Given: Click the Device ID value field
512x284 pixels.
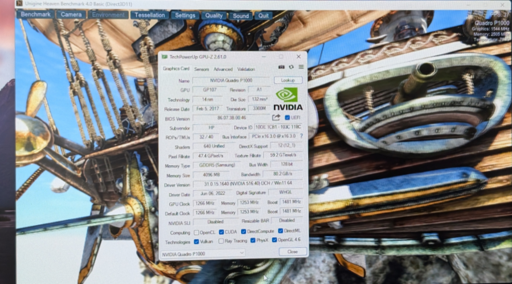Looking at the screenshot, I should pos(278,127).
